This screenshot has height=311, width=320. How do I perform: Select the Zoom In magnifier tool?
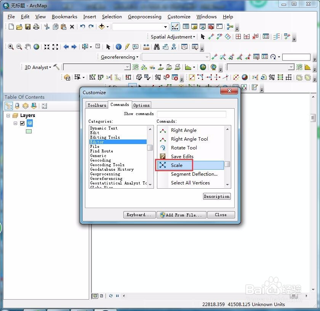[11, 47]
